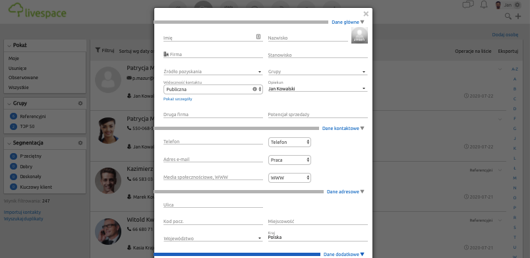This screenshot has width=530, height=258.
Task: Show Moje contacts filter
Action: 14,59
